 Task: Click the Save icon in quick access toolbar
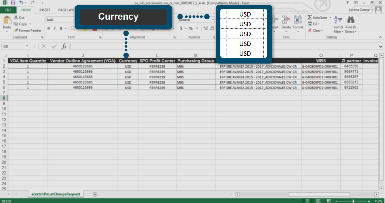pyautogui.click(x=13, y=3)
